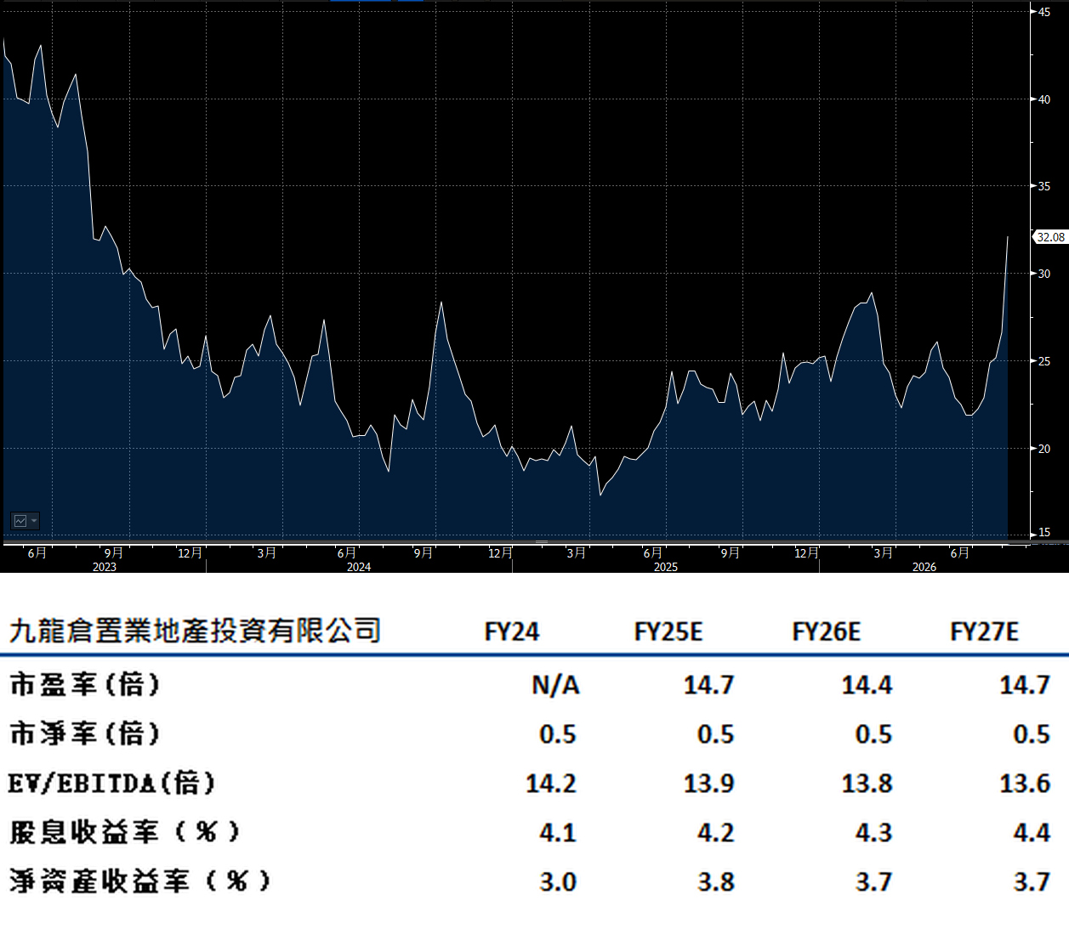Click the 2023 year marker on time axis
Viewport: 1069px width, 934px height.
[x=105, y=567]
